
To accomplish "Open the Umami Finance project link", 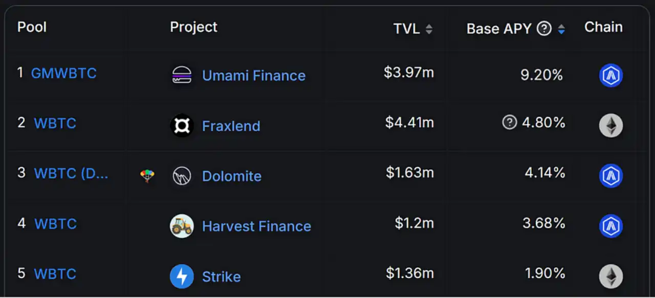I will (254, 76).
